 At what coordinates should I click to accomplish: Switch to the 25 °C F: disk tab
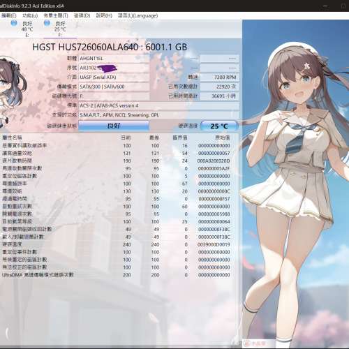click(x=60, y=29)
